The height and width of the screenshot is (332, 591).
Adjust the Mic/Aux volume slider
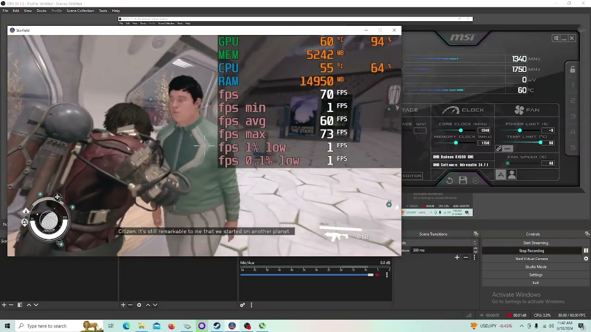coord(307,275)
